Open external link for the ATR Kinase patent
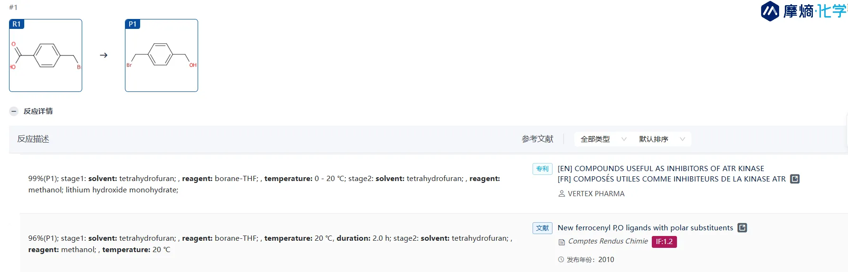Screen dimensions: 848x272 (x=795, y=179)
